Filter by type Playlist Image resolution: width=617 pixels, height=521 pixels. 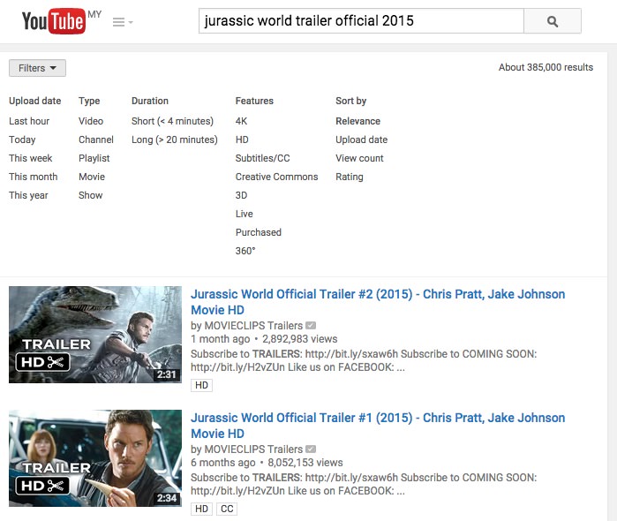pyautogui.click(x=94, y=158)
